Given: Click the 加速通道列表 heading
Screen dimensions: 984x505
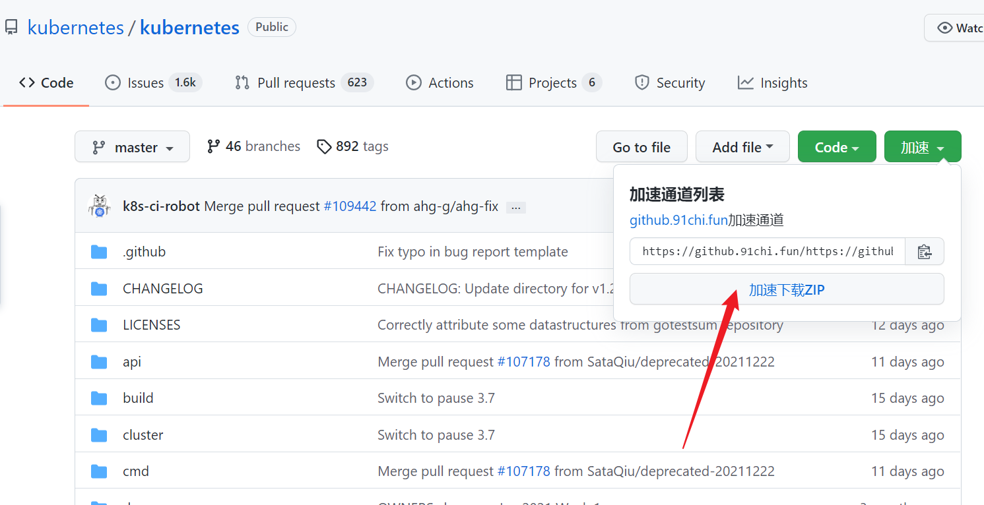Looking at the screenshot, I should 677,194.
